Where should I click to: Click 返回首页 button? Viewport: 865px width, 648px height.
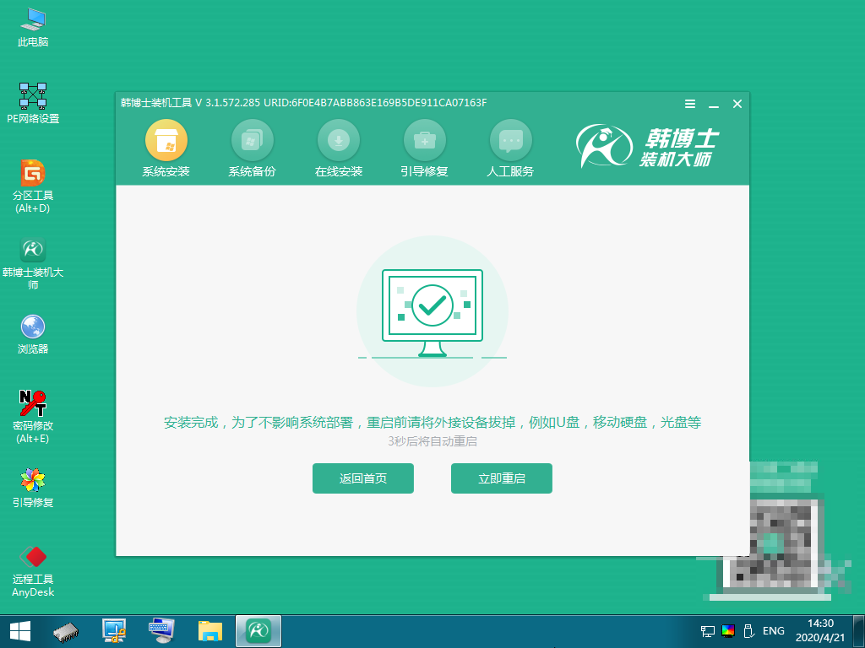tap(363, 478)
